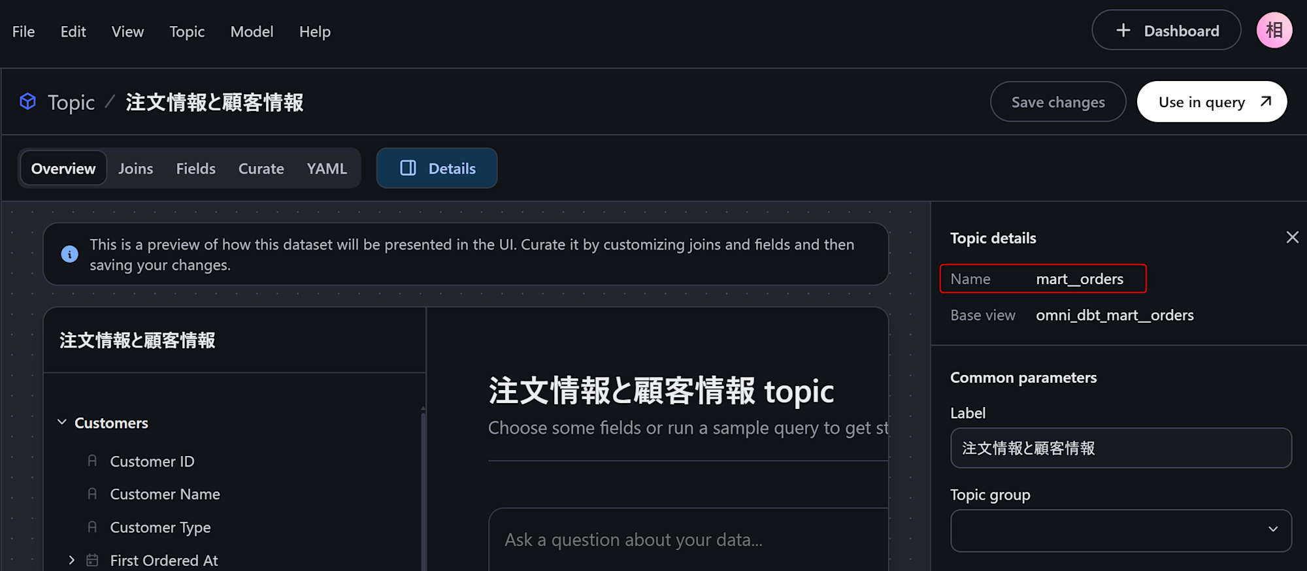Open the Topic group dropdown
This screenshot has height=571, width=1307.
(x=1121, y=530)
